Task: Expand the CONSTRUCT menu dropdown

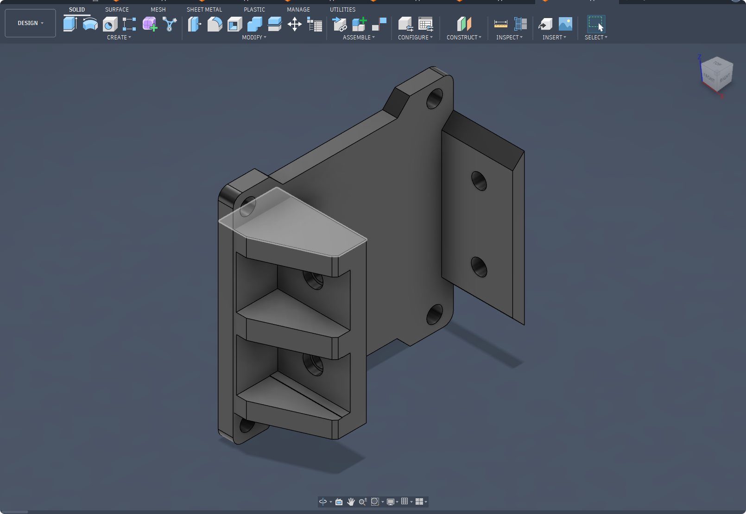Action: pos(464,38)
